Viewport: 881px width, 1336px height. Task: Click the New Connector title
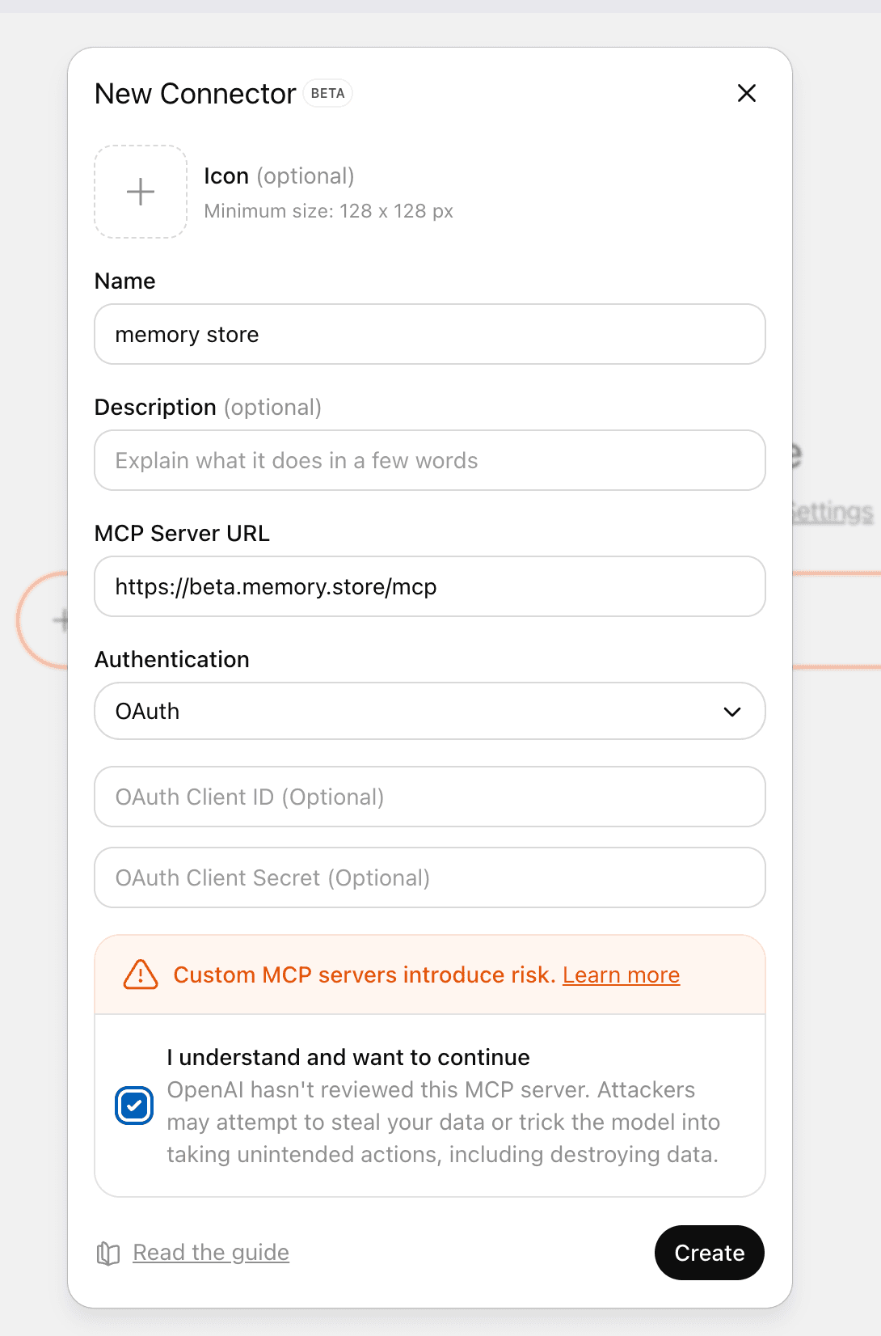click(x=196, y=94)
